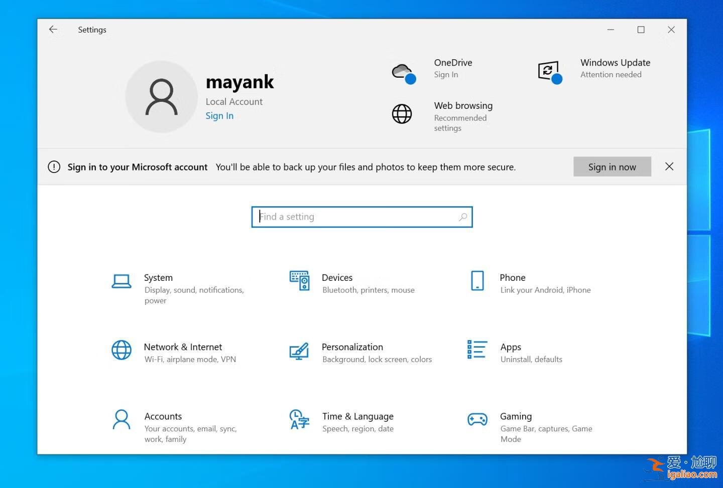
Task: Click the back arrow in Settings
Action: pyautogui.click(x=53, y=29)
